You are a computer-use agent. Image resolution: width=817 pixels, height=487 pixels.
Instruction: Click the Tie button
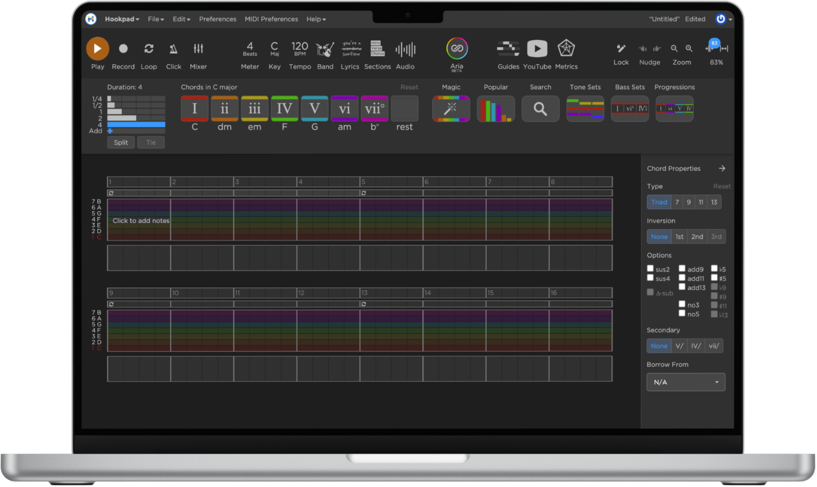[x=151, y=143]
